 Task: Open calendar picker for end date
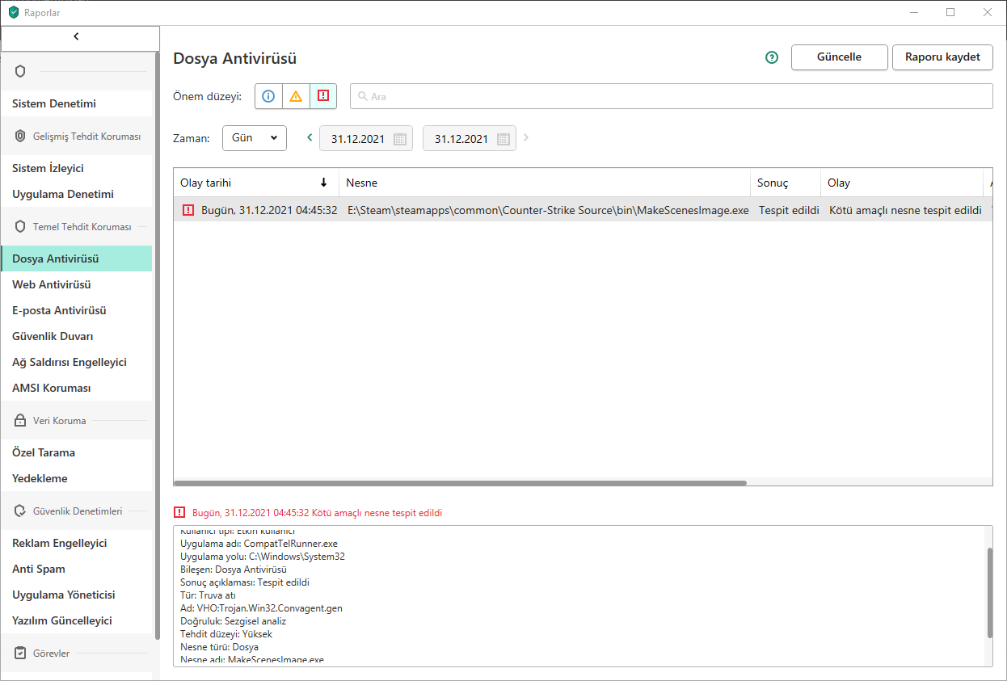pos(503,139)
